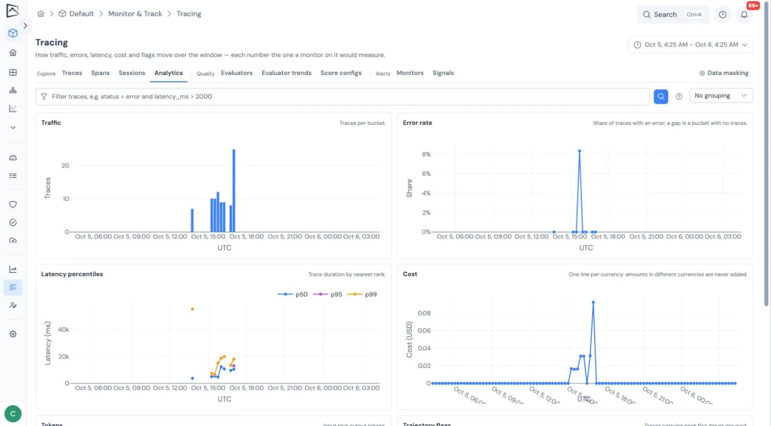Open the Evaluator trends tab
Image resolution: width=771 pixels, height=426 pixels.
point(286,73)
